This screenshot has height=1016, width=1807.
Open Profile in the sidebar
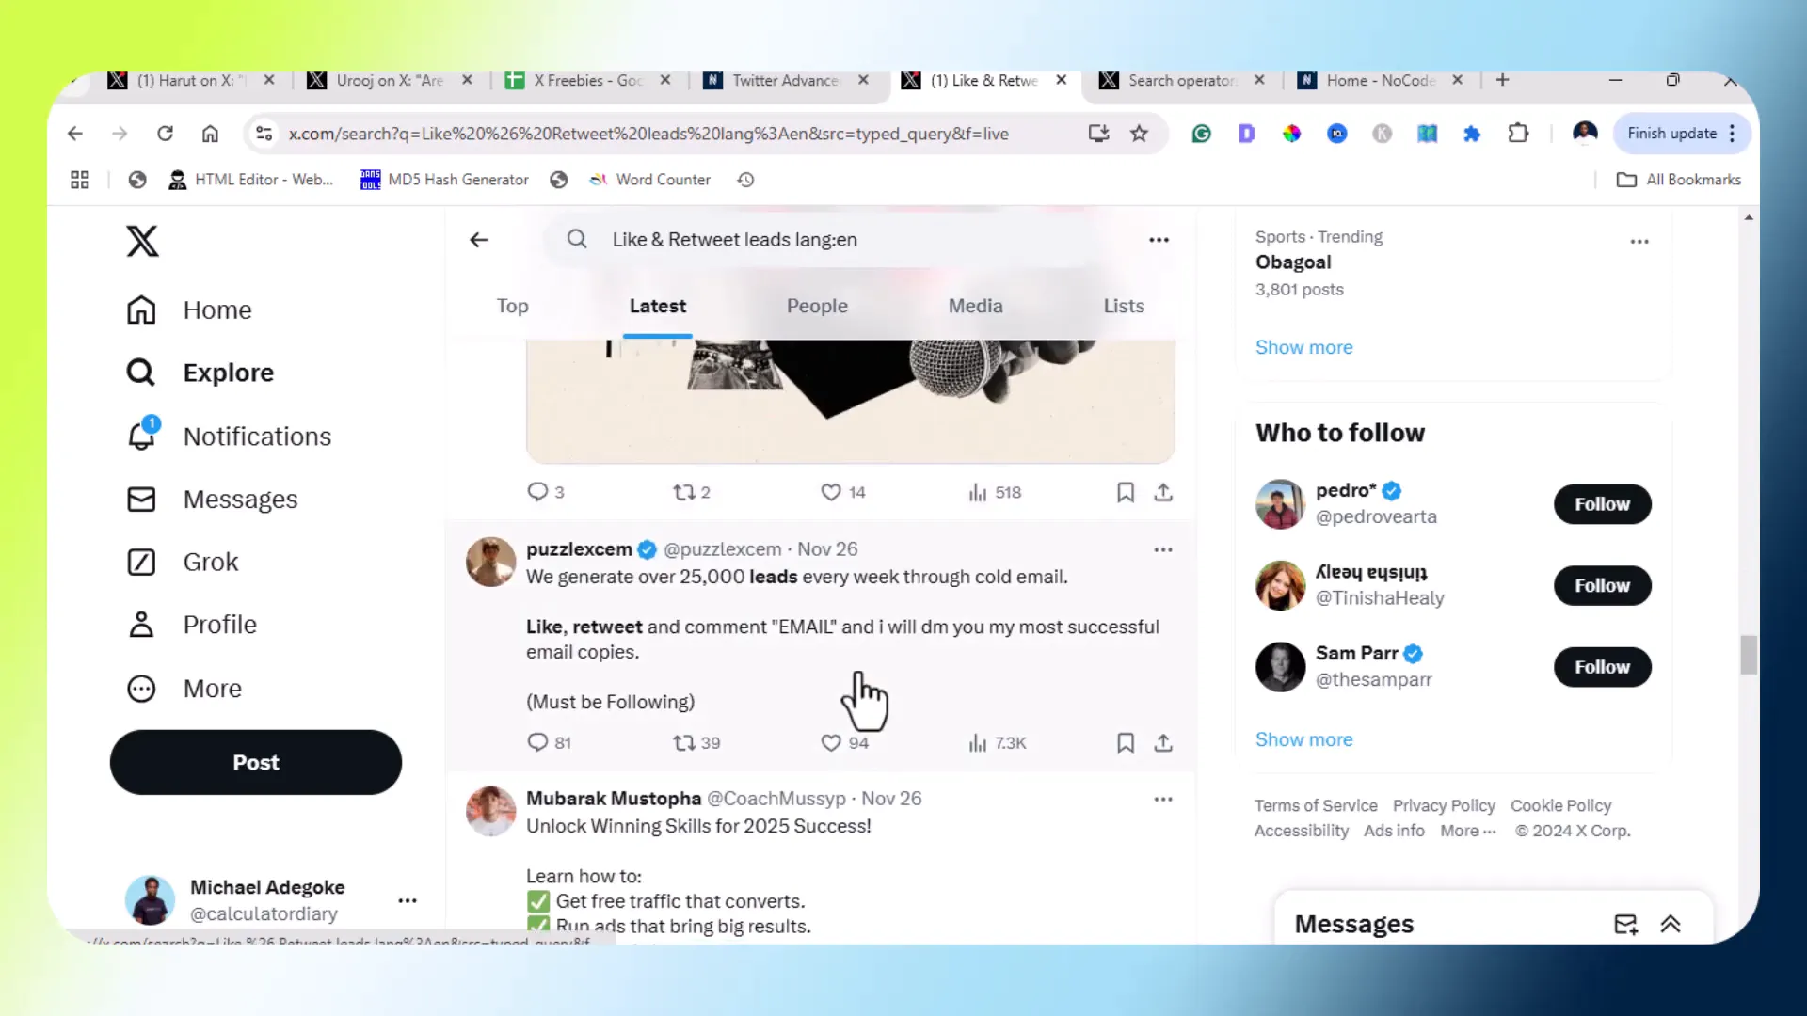click(191, 624)
